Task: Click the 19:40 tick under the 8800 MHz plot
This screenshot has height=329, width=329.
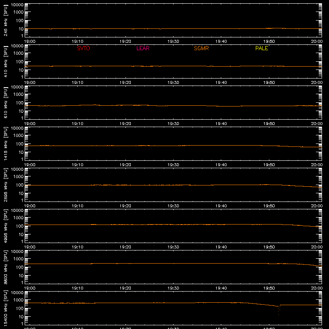Action: pos(221,288)
